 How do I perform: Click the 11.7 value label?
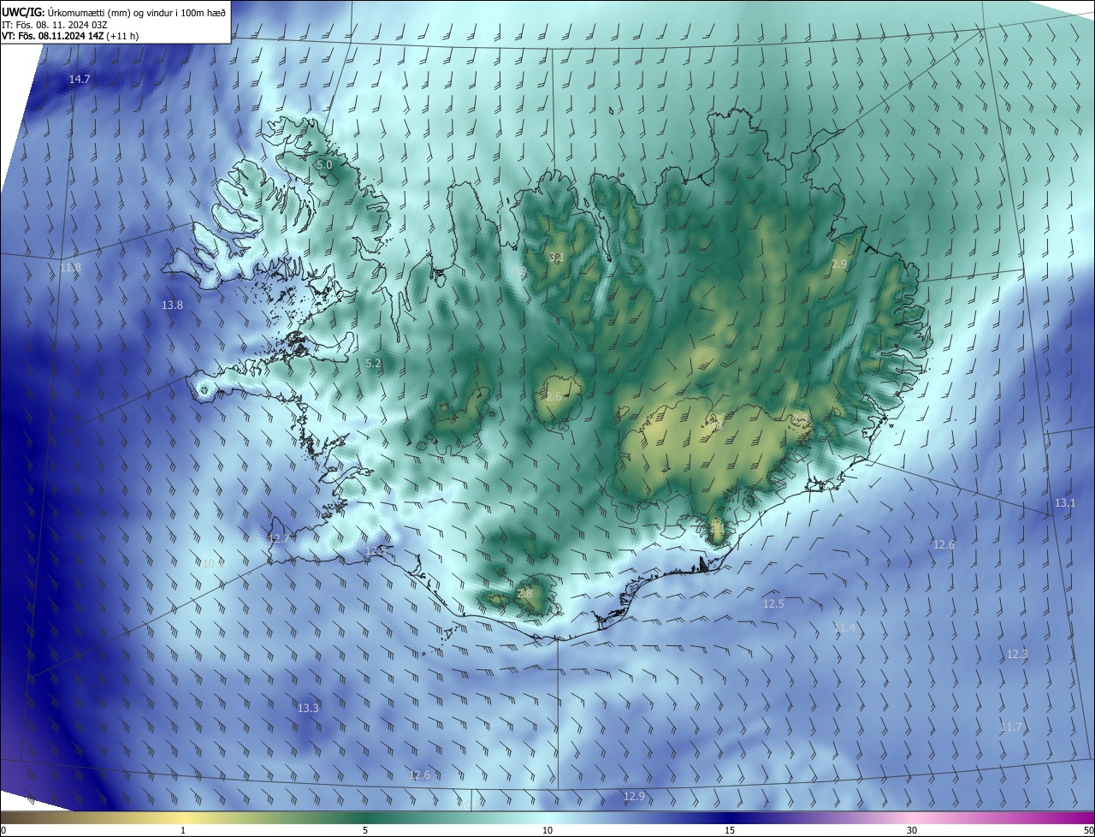coord(1011,727)
